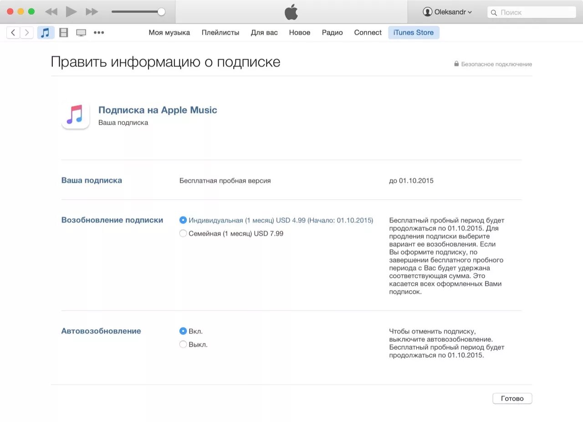
Task: Focus the Поиск search field
Action: click(x=531, y=12)
